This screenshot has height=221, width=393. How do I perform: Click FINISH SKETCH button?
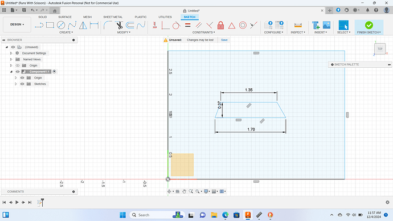tap(369, 27)
